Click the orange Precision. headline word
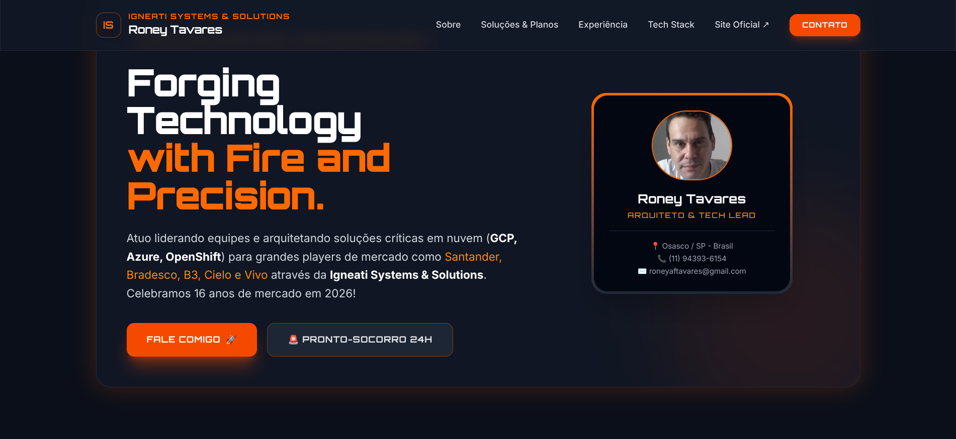This screenshot has width=956, height=439. (x=225, y=196)
